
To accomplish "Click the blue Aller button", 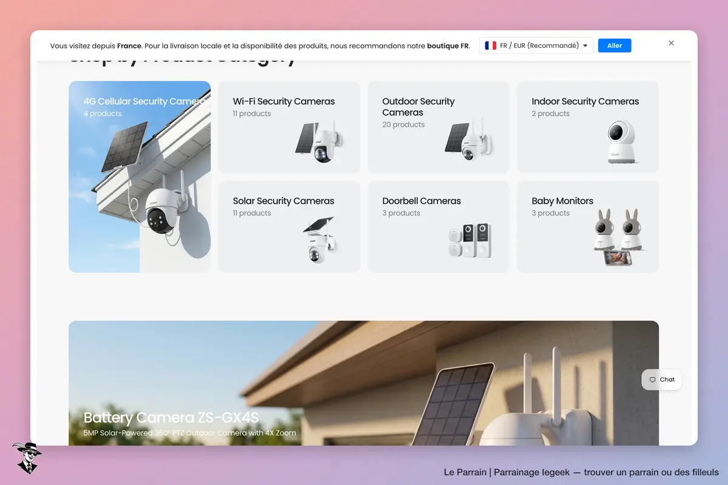I will click(615, 45).
